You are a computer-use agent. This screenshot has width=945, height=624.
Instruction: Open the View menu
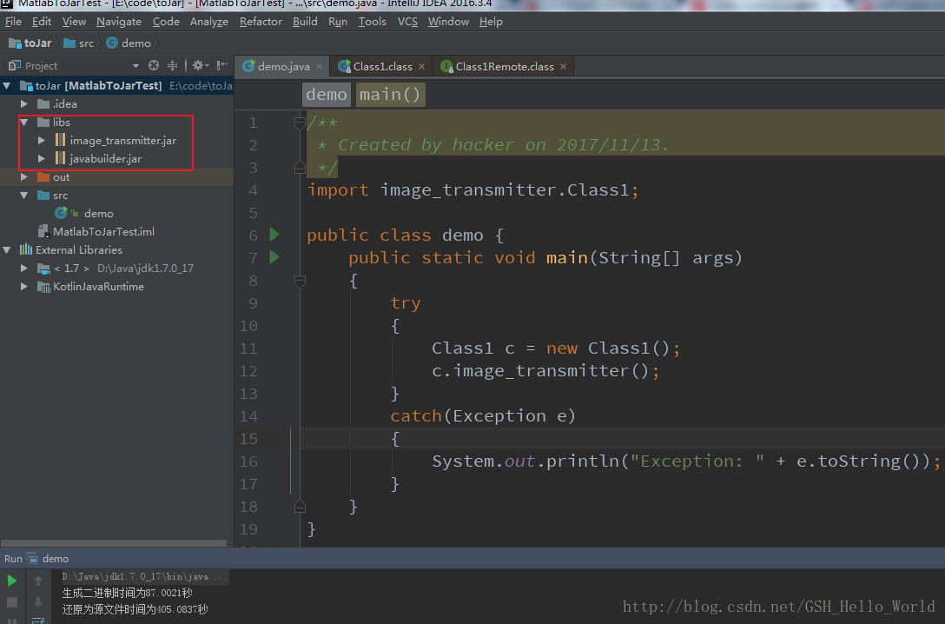74,22
